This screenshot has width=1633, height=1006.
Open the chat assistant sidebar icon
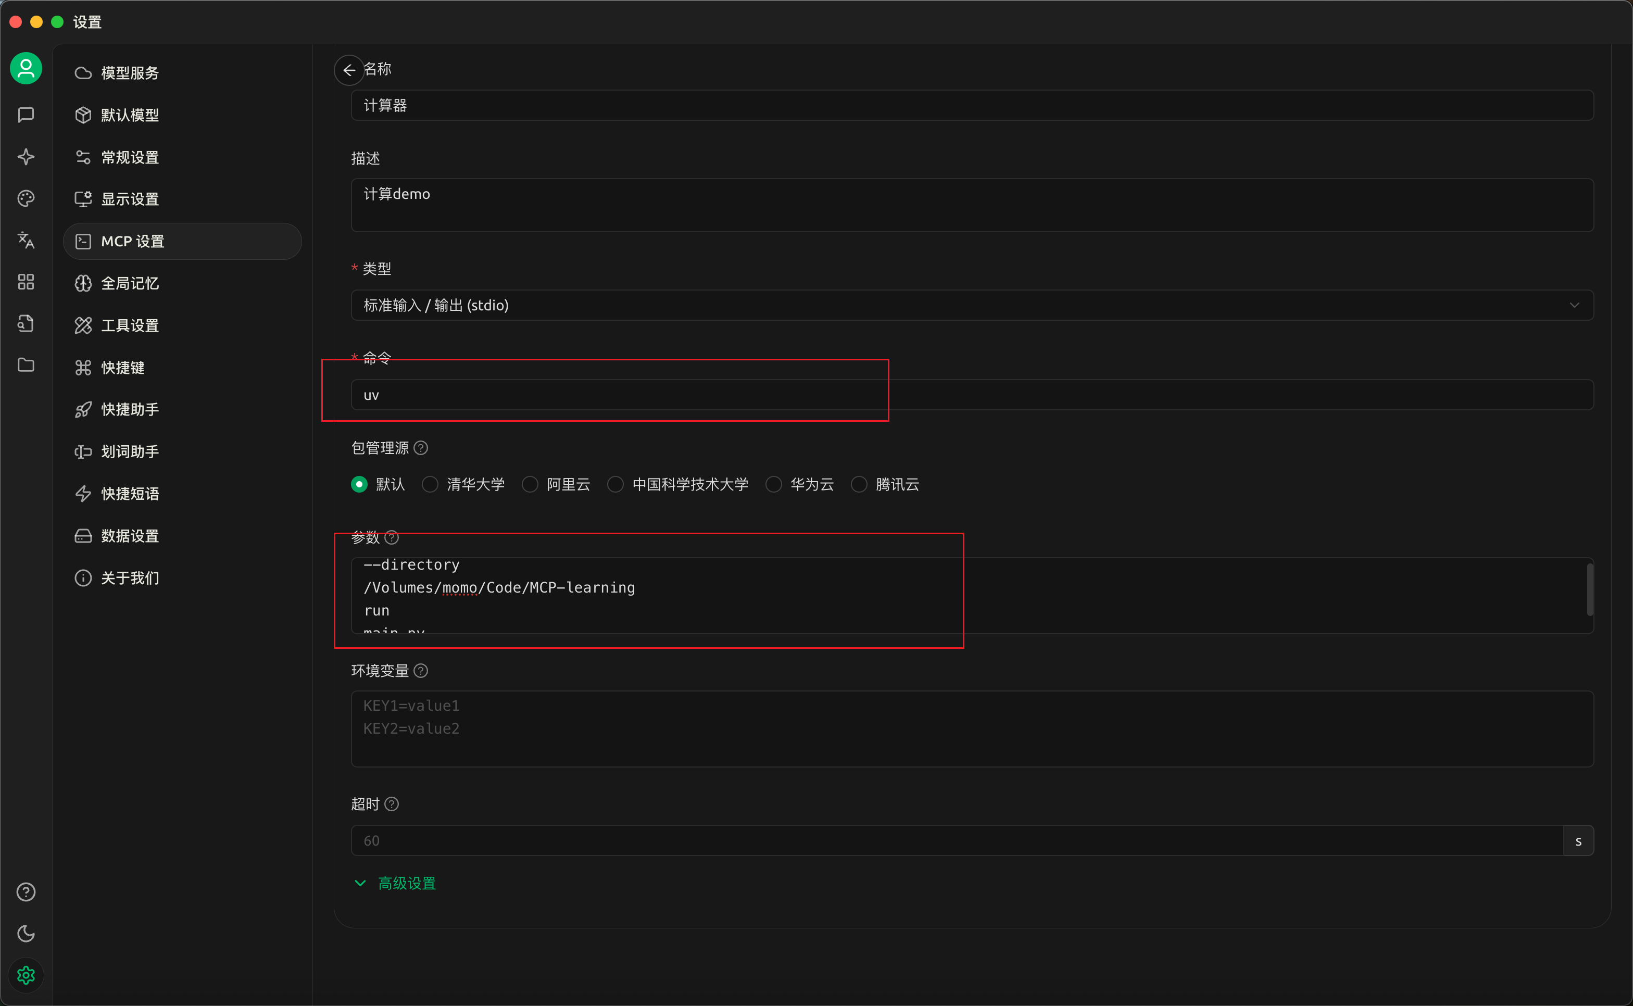coord(26,115)
